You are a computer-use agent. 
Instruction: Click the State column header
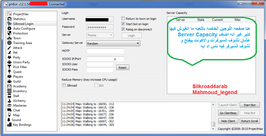coord(201,20)
